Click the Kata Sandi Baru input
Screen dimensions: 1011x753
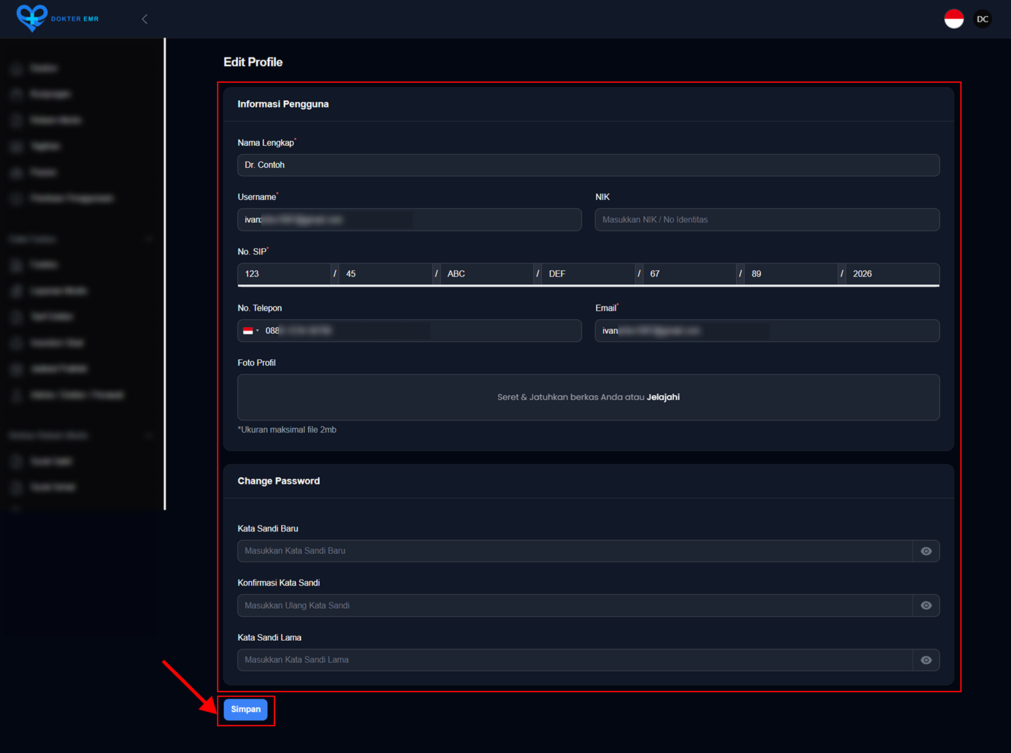(x=575, y=551)
